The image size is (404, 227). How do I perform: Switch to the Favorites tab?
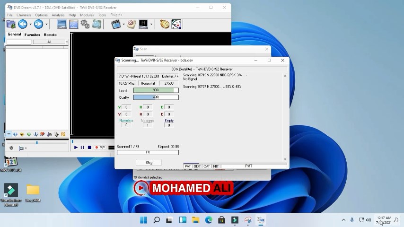(x=32, y=35)
